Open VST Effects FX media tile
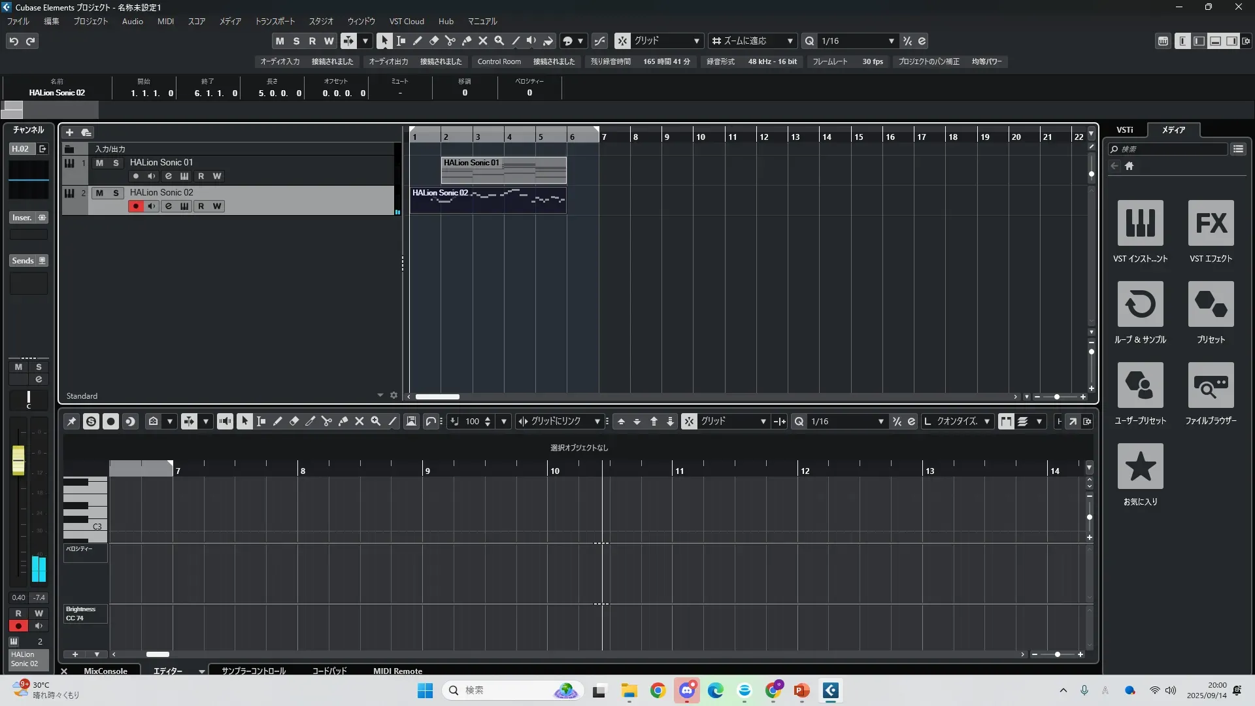 [x=1211, y=223]
